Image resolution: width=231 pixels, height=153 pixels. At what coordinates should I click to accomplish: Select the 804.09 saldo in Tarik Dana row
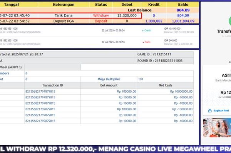point(183,15)
